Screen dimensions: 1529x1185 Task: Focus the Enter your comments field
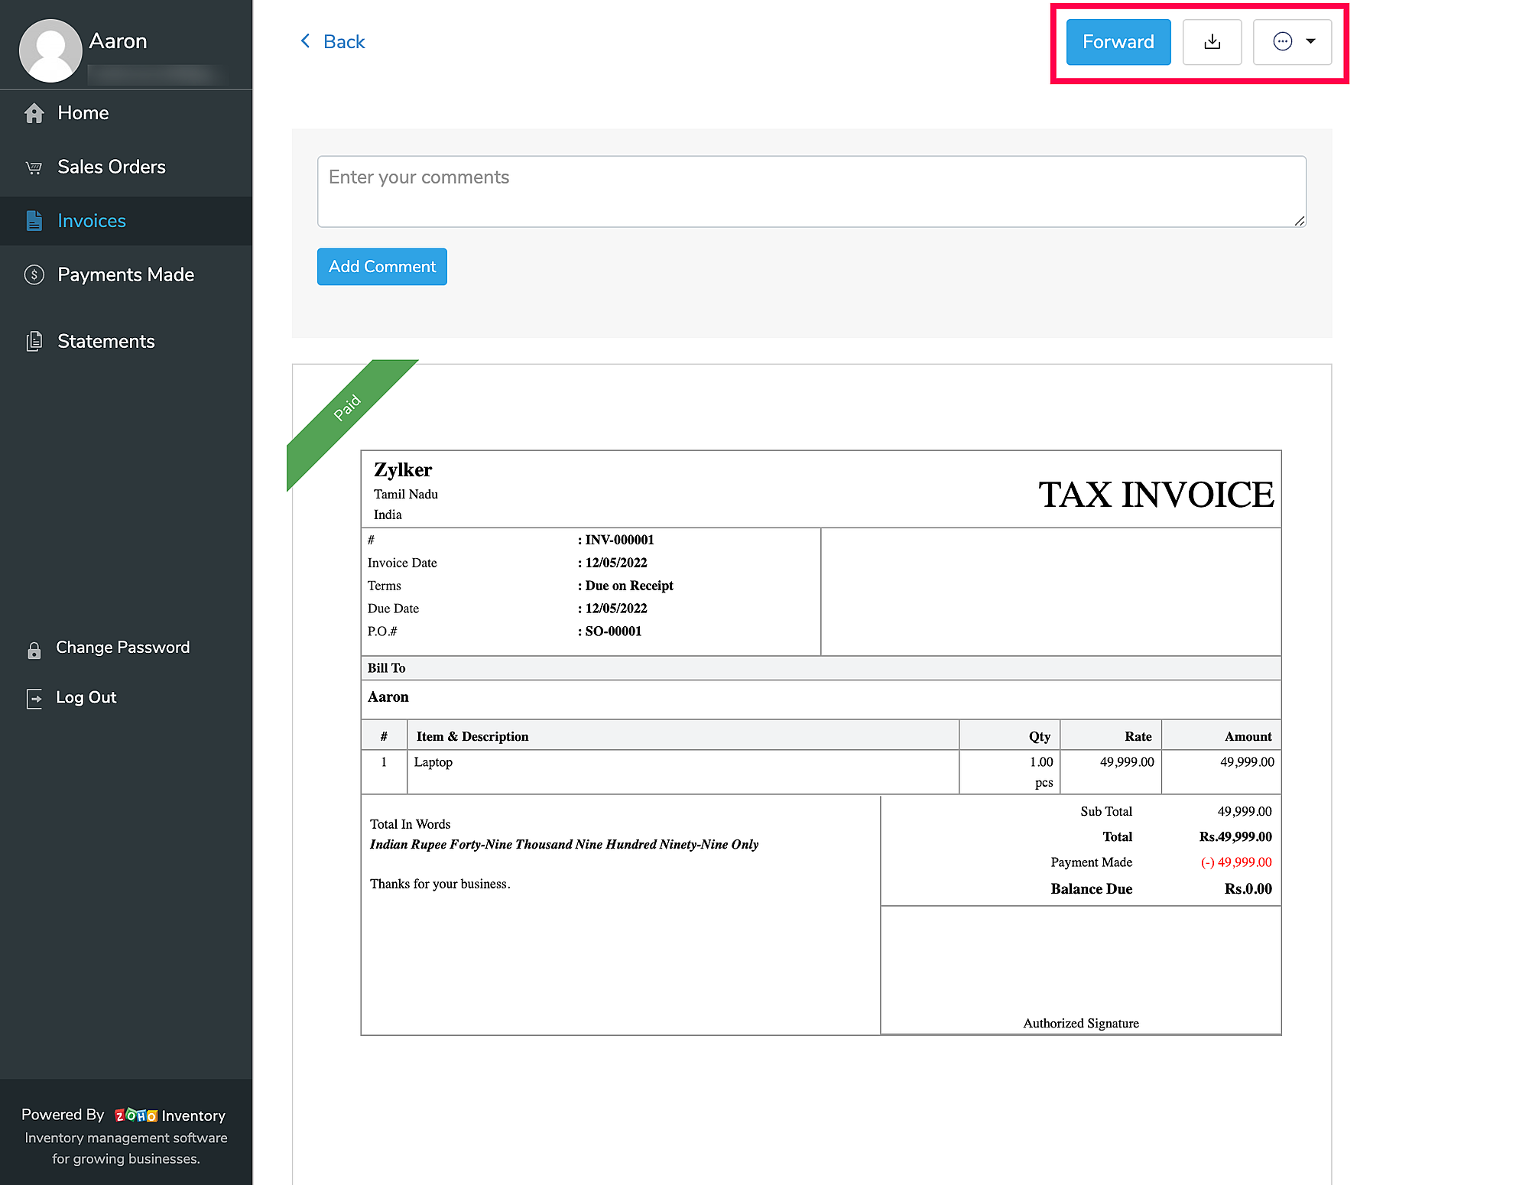(810, 191)
